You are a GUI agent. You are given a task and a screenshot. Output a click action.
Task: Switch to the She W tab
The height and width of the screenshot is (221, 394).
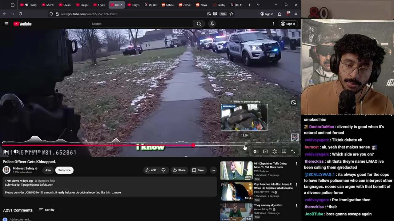(x=47, y=5)
